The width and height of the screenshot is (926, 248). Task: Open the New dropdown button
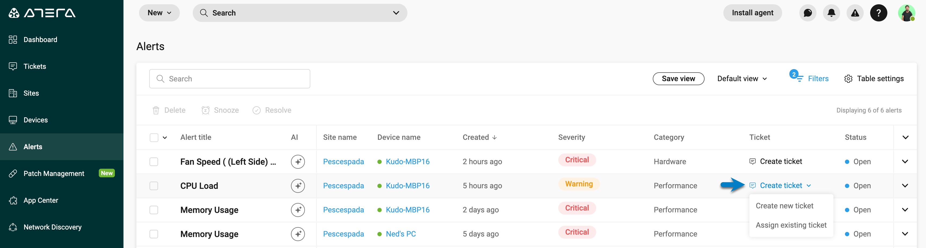pyautogui.click(x=159, y=13)
